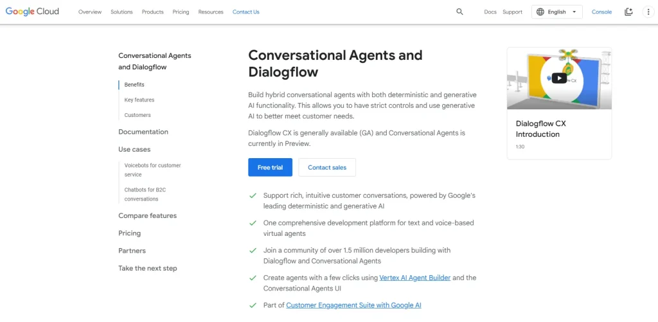Image resolution: width=658 pixels, height=322 pixels.
Task: Start the Free trial
Action: point(271,167)
